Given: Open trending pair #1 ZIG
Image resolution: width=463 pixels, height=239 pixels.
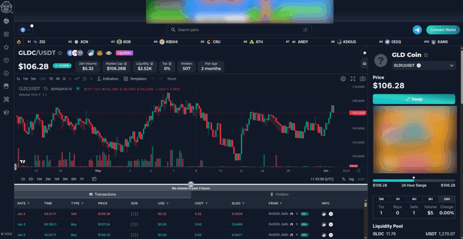Looking at the screenshot, I should click(37, 42).
